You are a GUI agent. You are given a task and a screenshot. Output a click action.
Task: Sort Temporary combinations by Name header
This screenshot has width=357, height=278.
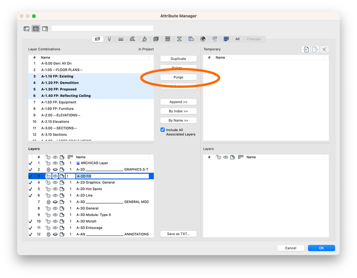pyautogui.click(x=220, y=57)
